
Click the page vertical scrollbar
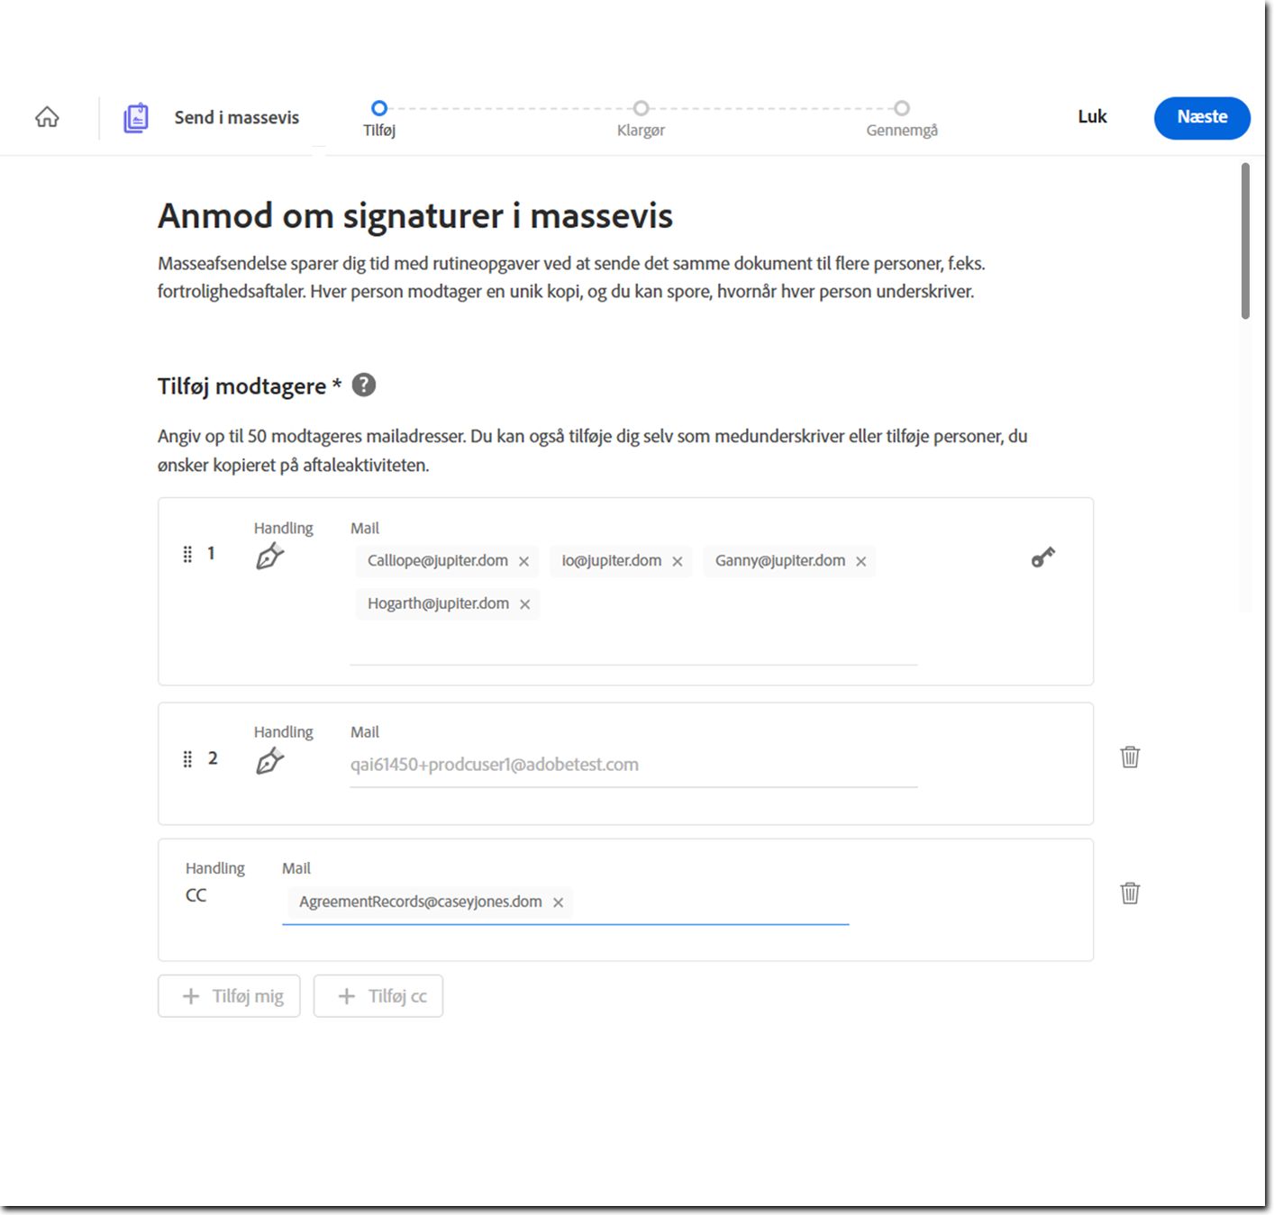(x=1245, y=240)
